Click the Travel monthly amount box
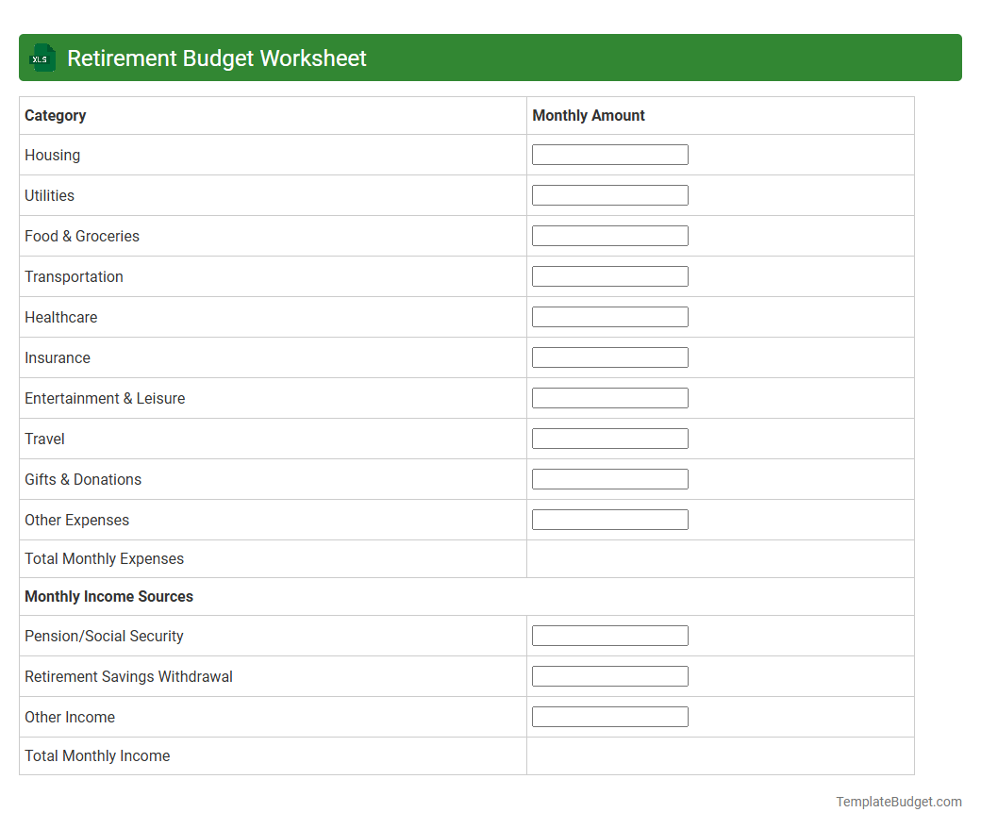Viewport: 981px width, 829px height. pyautogui.click(x=609, y=438)
